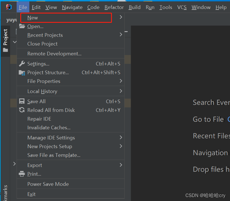Choose Exit from the File menu

70,194
